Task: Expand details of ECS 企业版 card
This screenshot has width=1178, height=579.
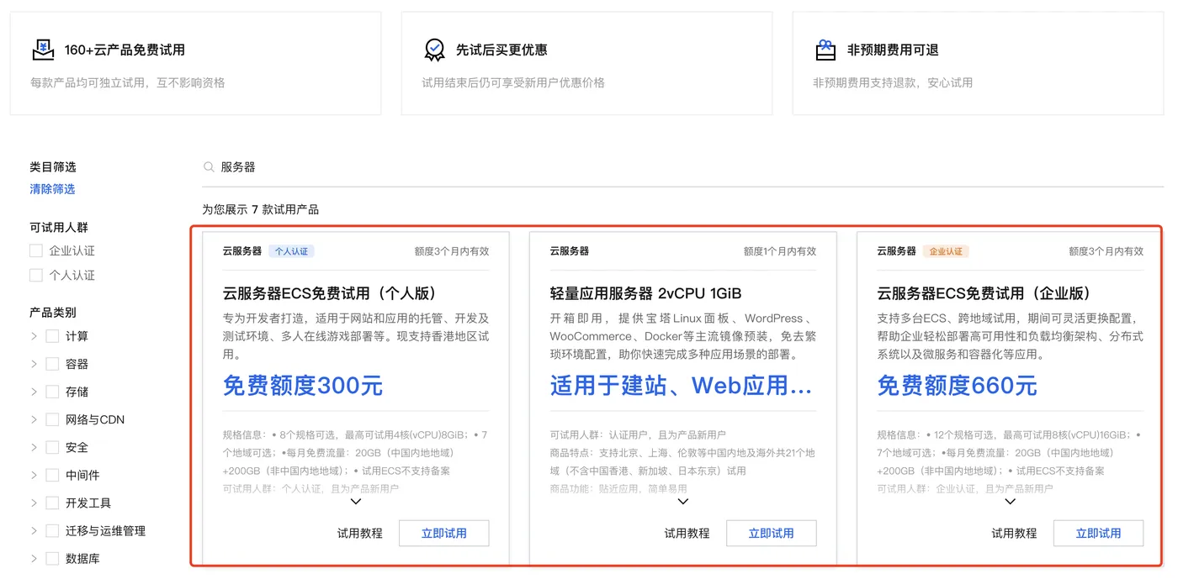Action: tap(1011, 502)
